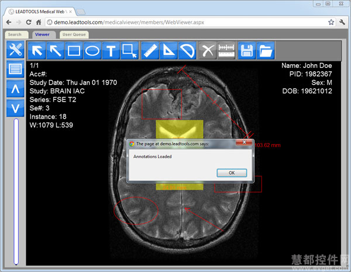
Task: Click the W:1079 L:539 window level text
Action: click(x=51, y=125)
